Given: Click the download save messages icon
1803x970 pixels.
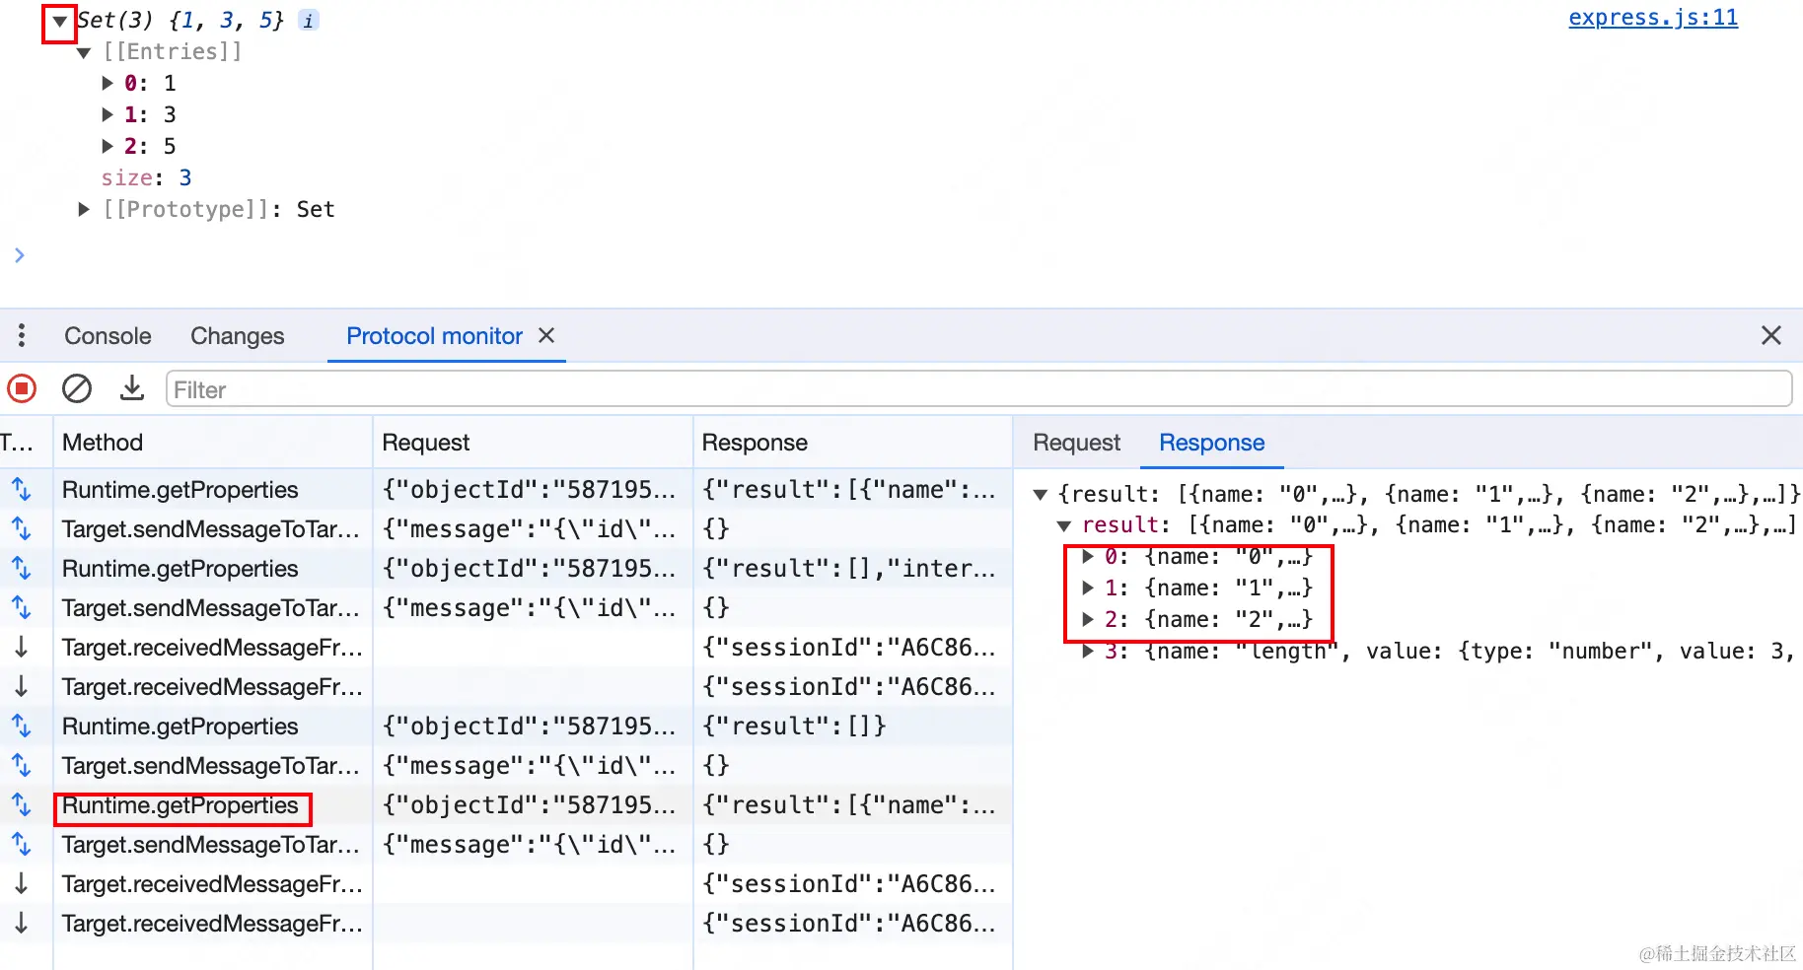Looking at the screenshot, I should pos(131,389).
